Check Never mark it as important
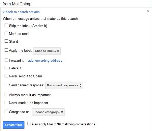This screenshot has width=152, height=131. pos(6,102)
